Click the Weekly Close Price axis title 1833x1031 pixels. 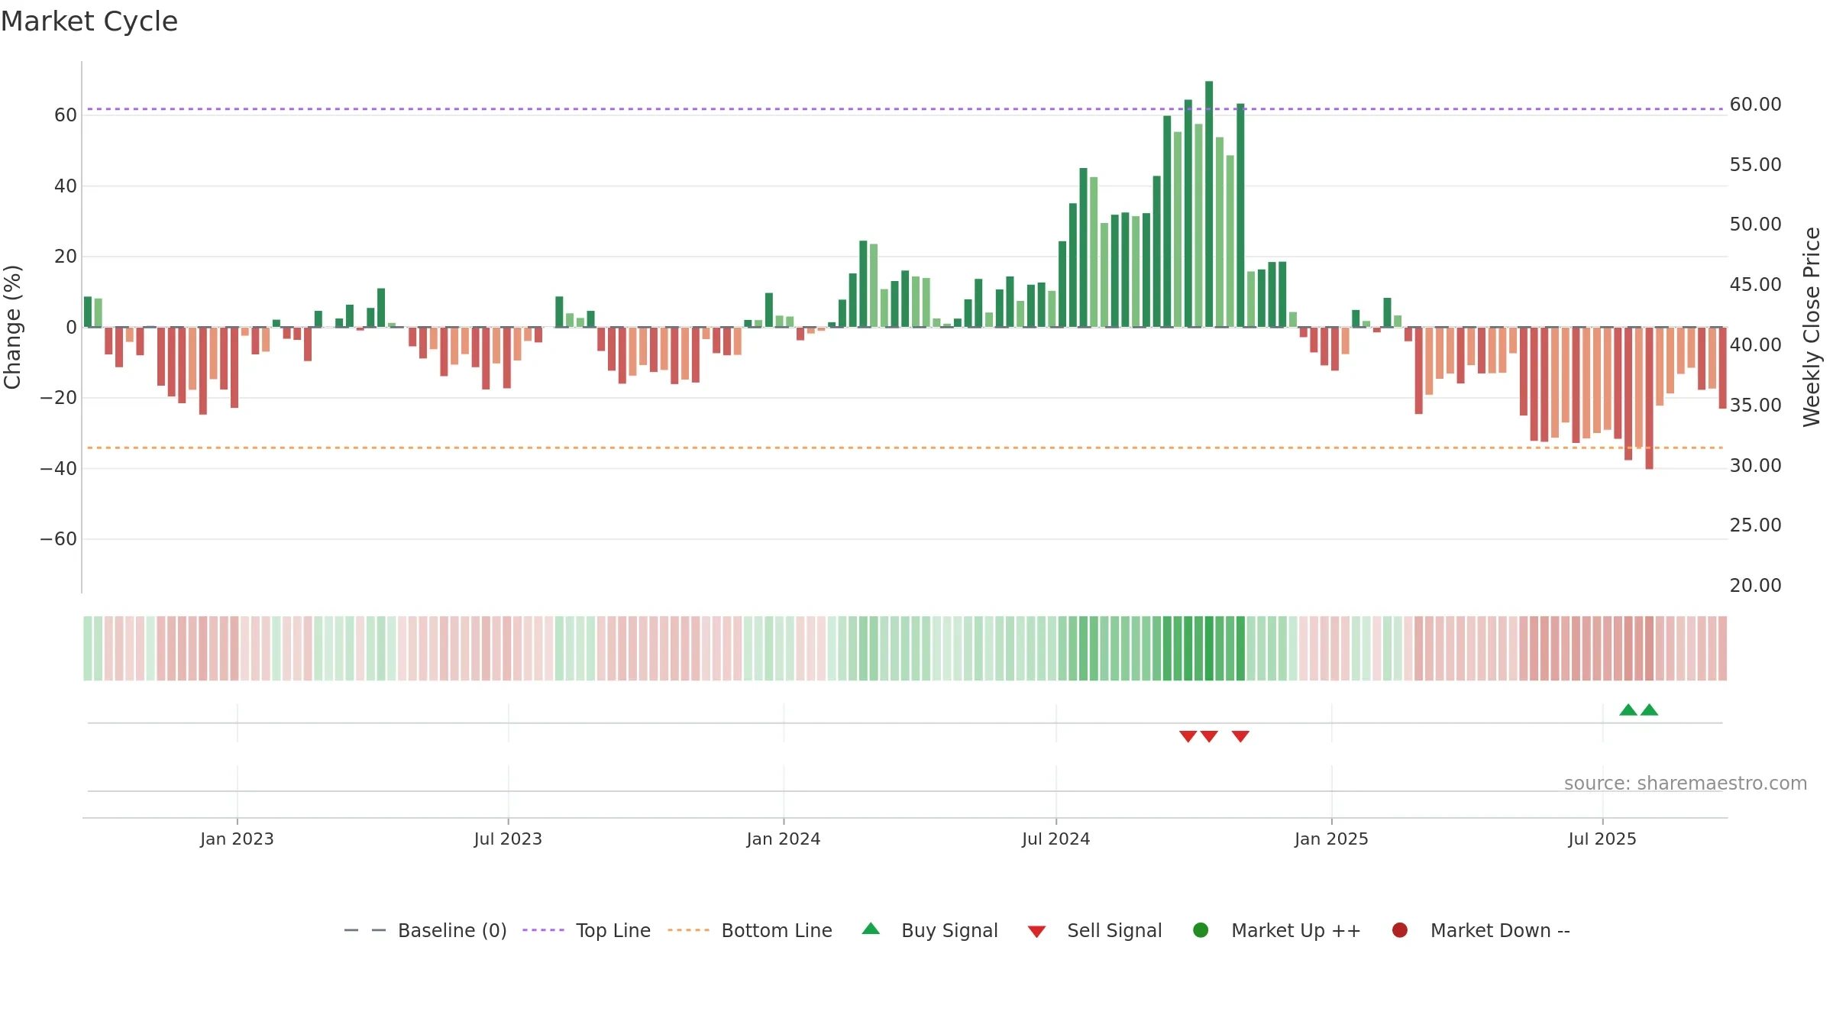tap(1812, 327)
